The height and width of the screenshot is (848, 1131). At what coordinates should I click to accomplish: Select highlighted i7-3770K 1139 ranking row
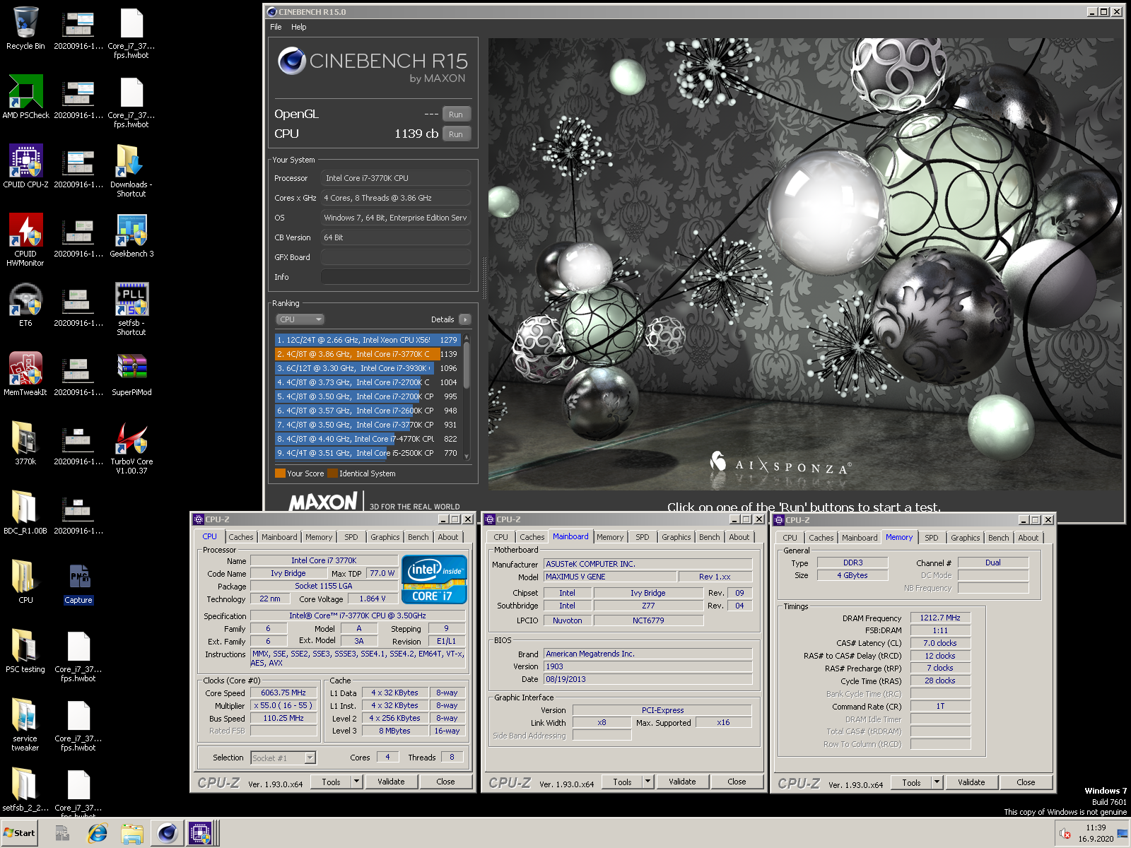[367, 354]
